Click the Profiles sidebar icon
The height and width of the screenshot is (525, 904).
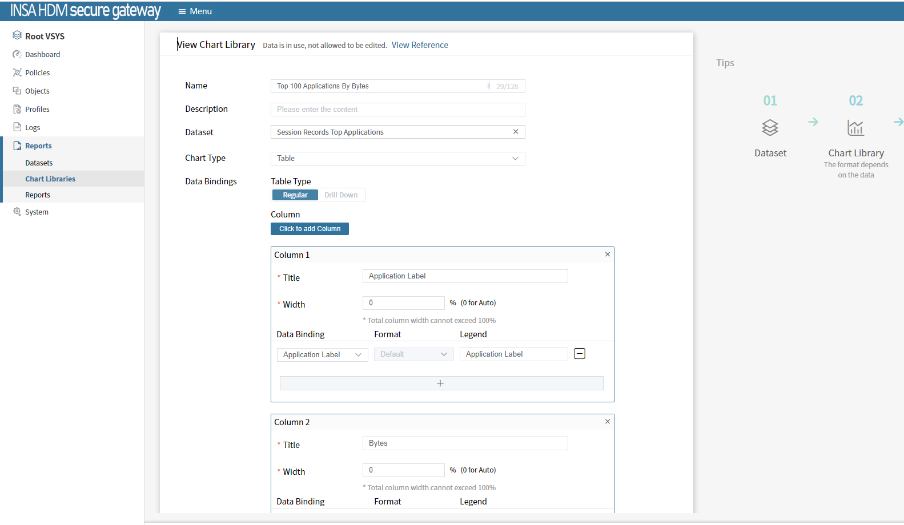click(17, 109)
